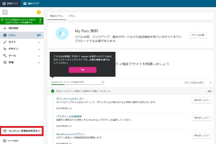The height and width of the screenshot is (144, 216).
Task: Collapse the Jetpack checklist with the up chevron
Action: pyautogui.click(x=210, y=83)
